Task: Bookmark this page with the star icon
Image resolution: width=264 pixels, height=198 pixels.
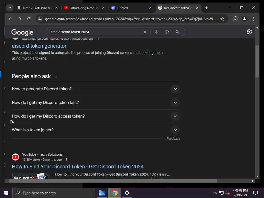Action: tap(222, 19)
